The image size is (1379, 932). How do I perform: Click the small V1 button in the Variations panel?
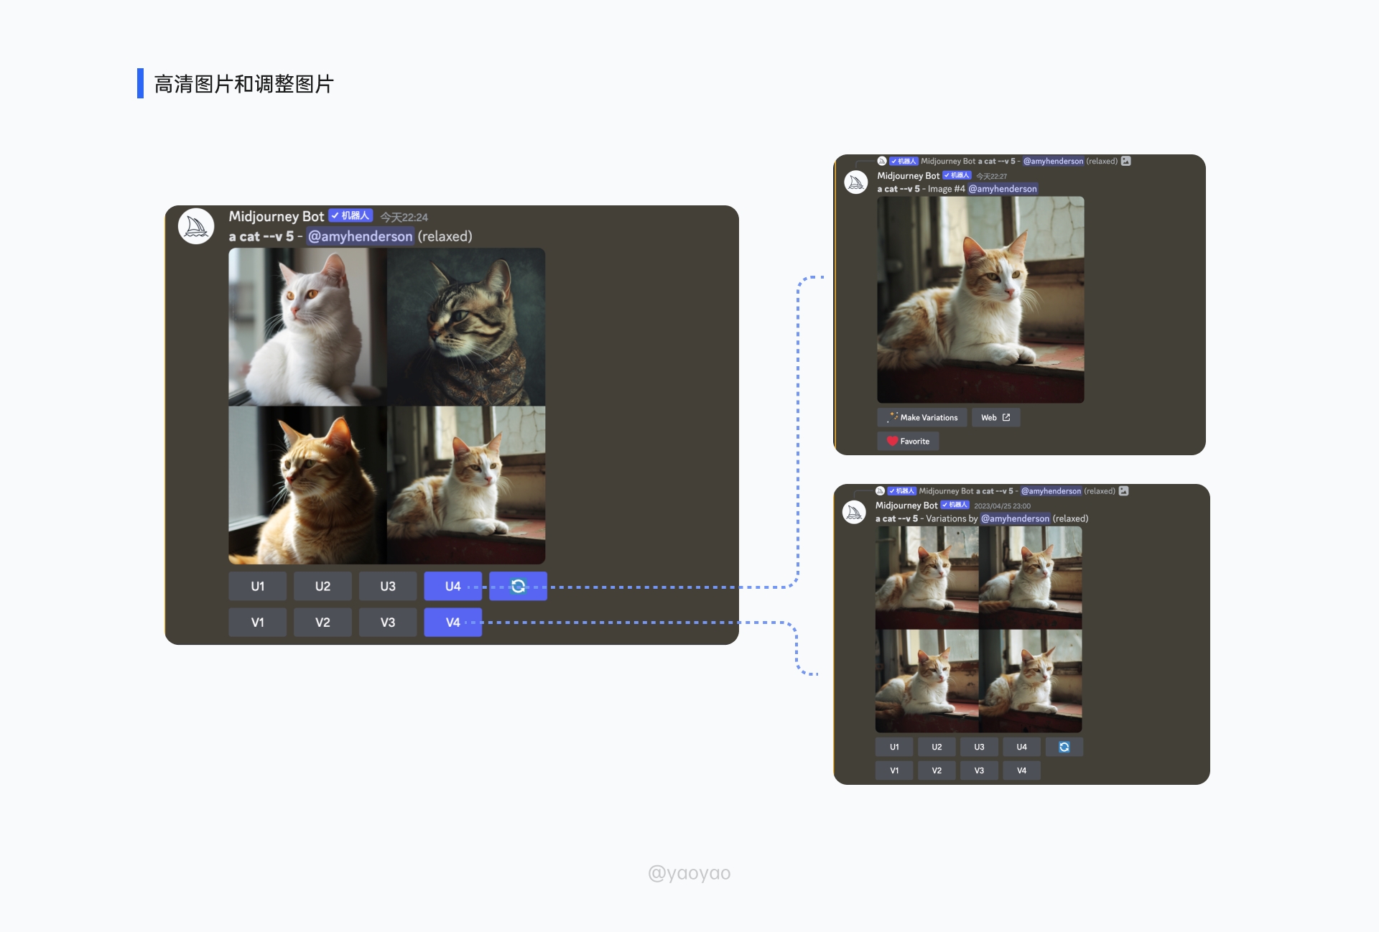pyautogui.click(x=894, y=770)
